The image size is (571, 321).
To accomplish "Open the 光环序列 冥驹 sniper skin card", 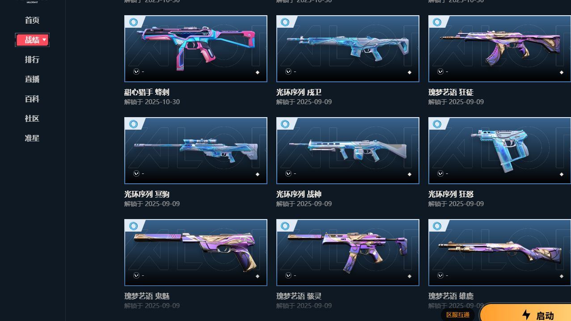I will pos(196,151).
